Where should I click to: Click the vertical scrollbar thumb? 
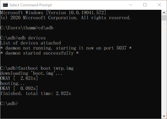(x=164, y=18)
